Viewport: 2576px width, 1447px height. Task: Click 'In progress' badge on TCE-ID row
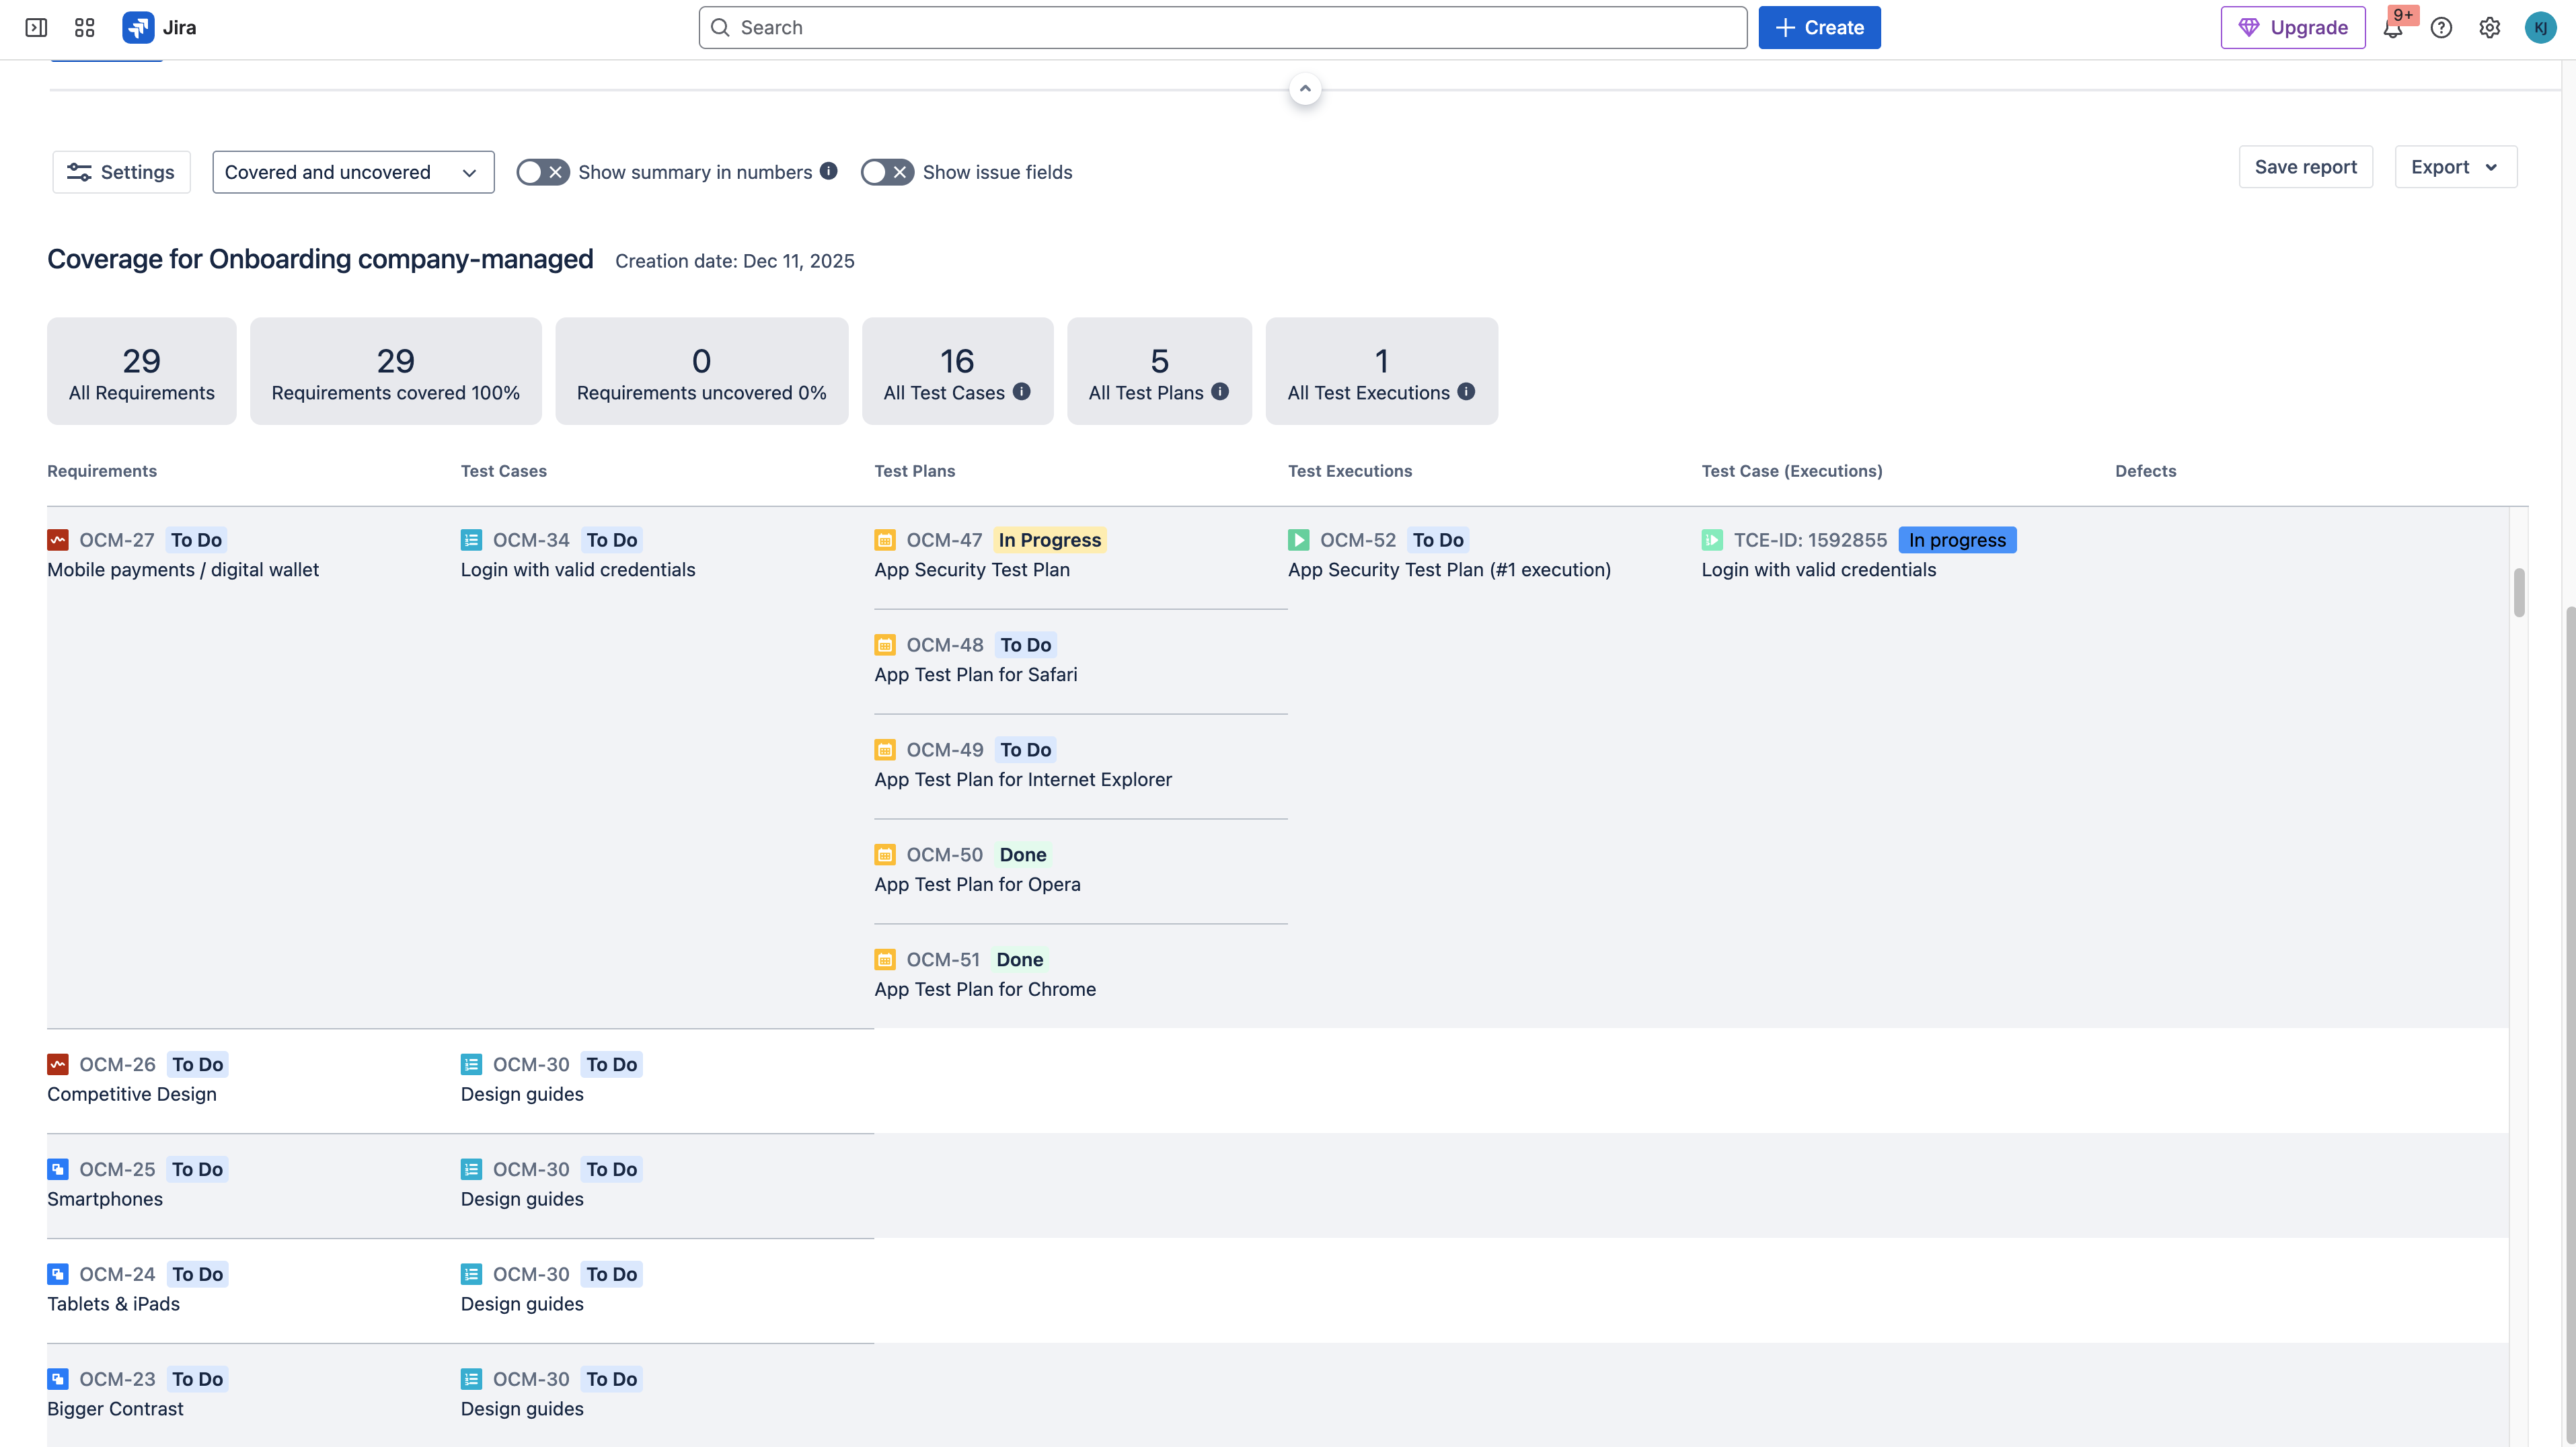(1957, 540)
